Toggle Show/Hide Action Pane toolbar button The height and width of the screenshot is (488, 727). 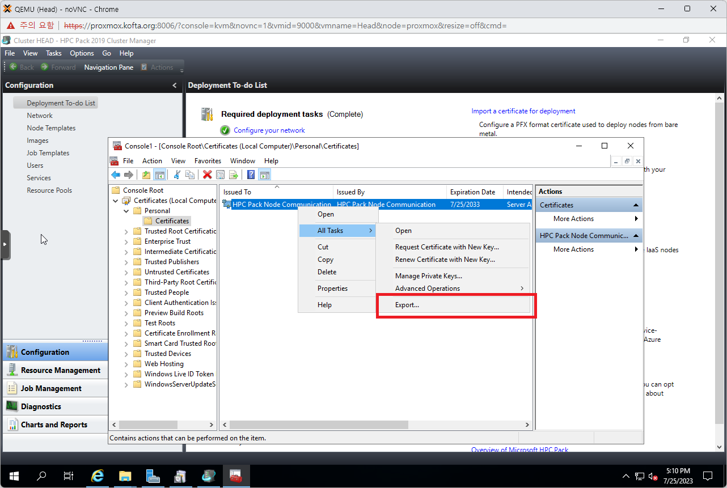point(264,175)
